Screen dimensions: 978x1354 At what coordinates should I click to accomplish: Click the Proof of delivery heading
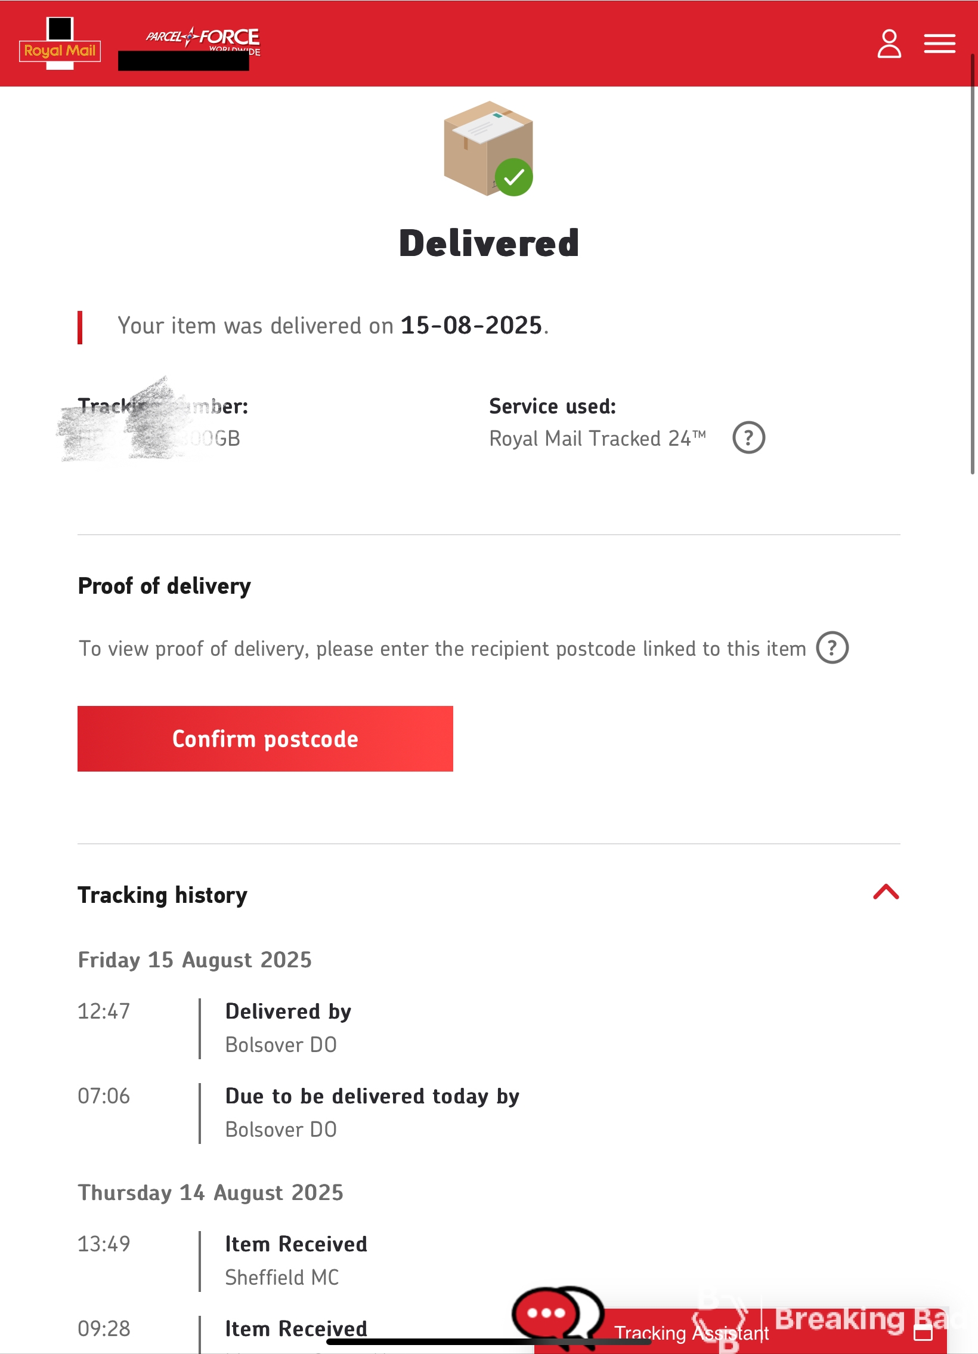pyautogui.click(x=164, y=585)
